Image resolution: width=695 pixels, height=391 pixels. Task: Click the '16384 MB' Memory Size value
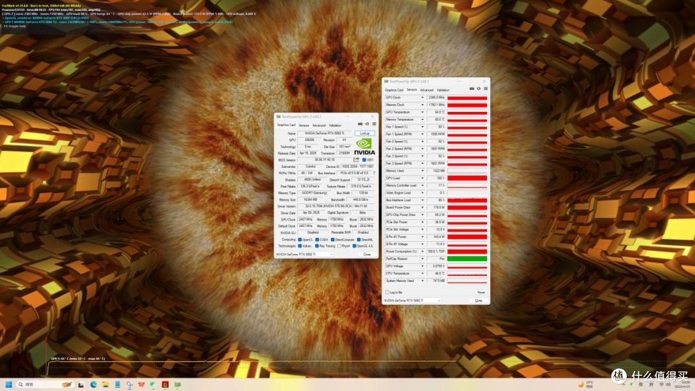[x=310, y=200]
